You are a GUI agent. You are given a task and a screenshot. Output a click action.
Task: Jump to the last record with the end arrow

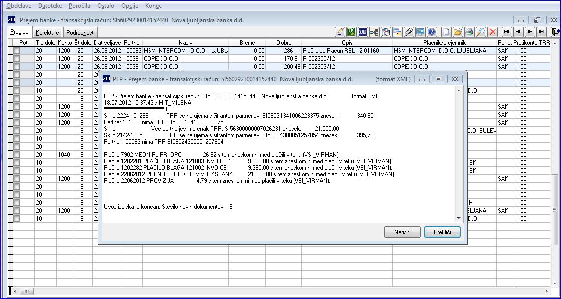click(542, 32)
